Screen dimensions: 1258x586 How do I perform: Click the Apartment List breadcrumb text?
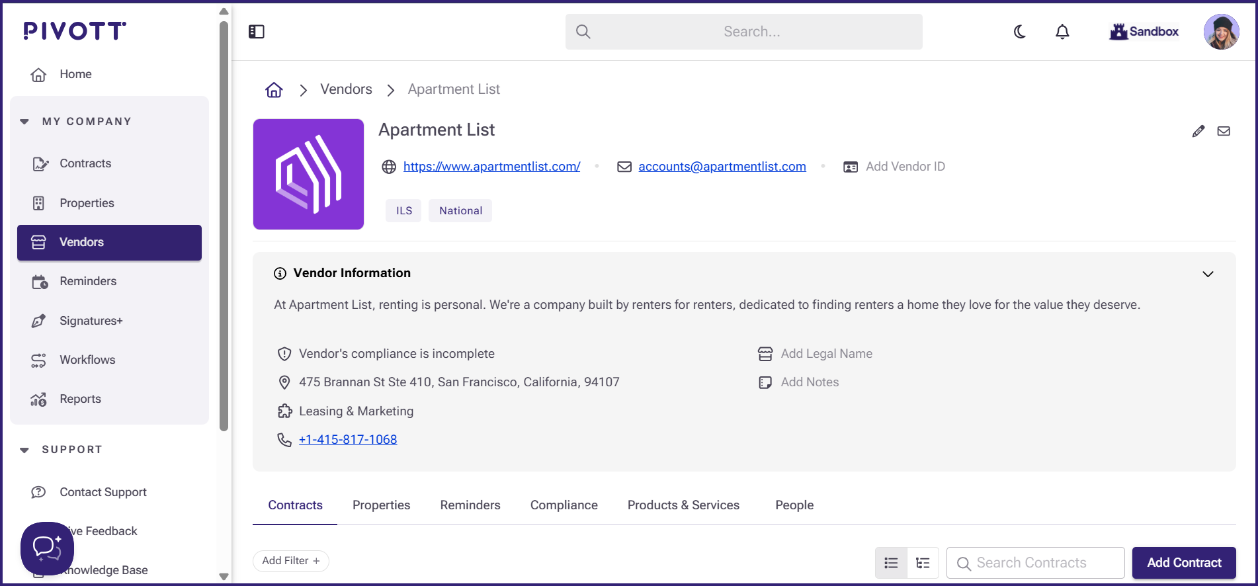454,89
